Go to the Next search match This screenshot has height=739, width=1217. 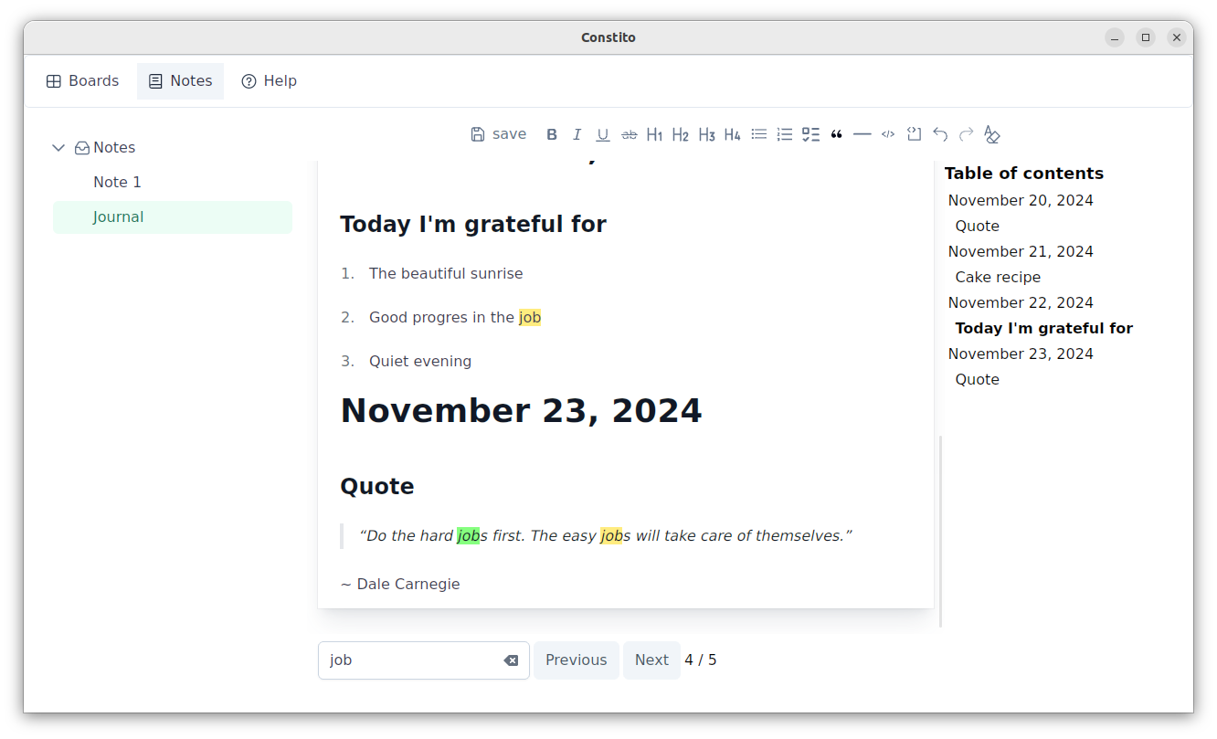[651, 660]
